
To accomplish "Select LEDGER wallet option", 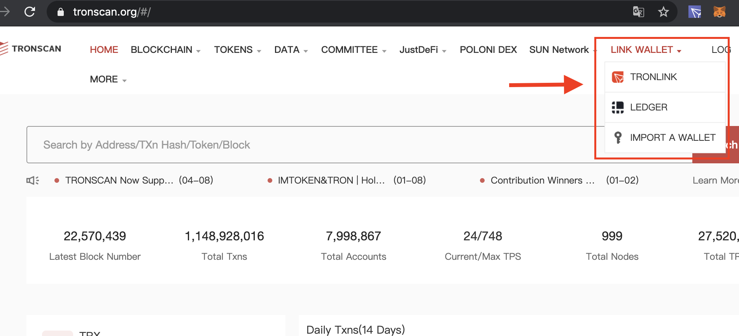I will point(648,107).
